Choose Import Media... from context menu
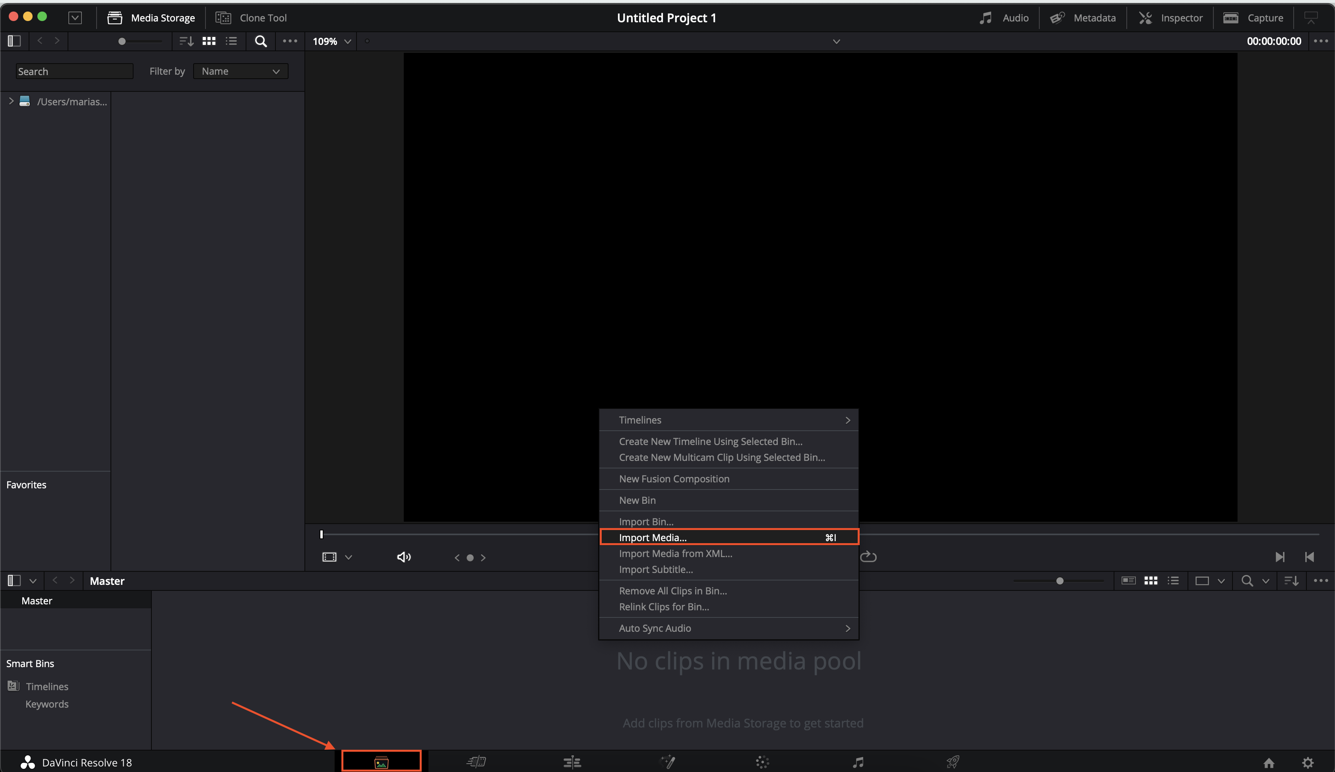The image size is (1335, 772). tap(729, 538)
